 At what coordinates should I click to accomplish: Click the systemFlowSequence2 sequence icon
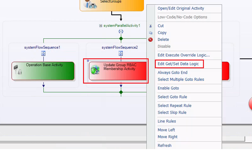(x=121, y=53)
